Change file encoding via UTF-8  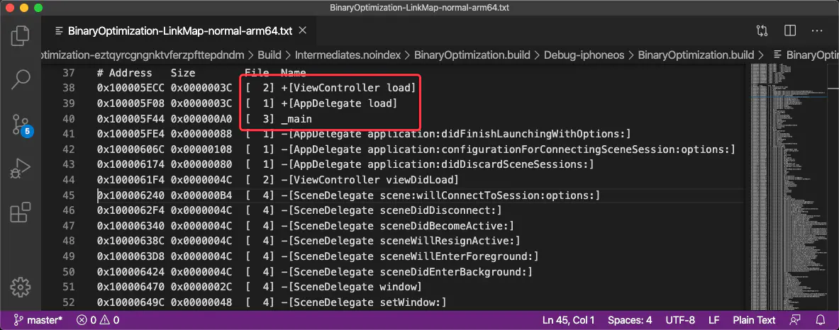pyautogui.click(x=680, y=320)
